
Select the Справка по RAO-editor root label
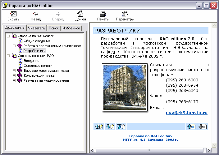[35, 36]
